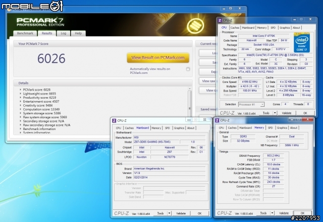323x222 pixels.
Task: Click the BIOS Version V1.9 field
Action: coord(170,173)
